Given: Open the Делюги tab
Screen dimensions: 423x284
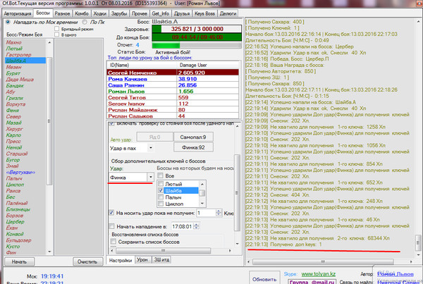Looking at the screenshot, I should [x=228, y=13].
